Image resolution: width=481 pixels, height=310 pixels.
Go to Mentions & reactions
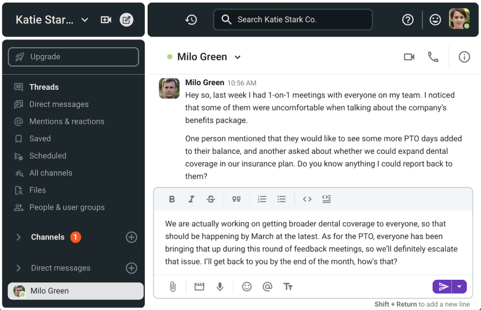tap(67, 121)
